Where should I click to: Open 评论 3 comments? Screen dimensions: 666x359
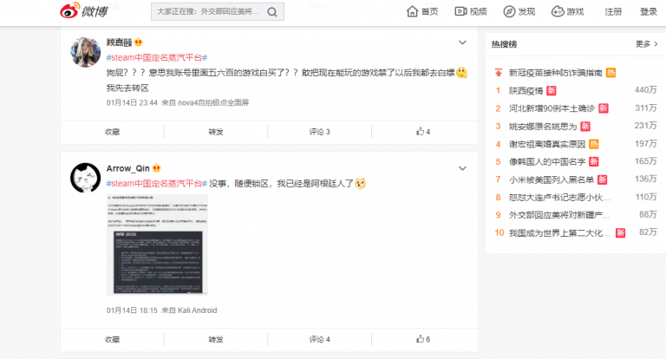tap(319, 132)
